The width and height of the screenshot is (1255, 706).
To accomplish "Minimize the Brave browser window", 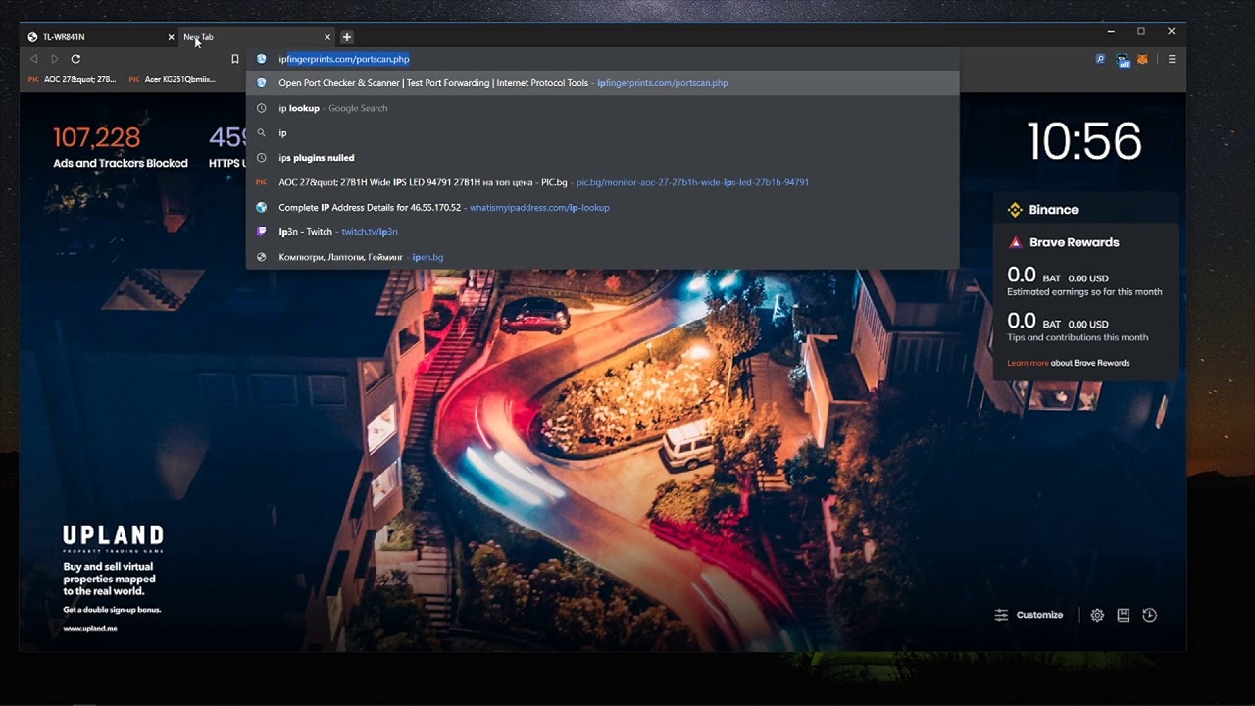I will click(x=1111, y=32).
